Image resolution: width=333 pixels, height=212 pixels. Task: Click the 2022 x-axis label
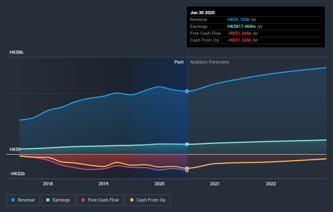click(271, 184)
